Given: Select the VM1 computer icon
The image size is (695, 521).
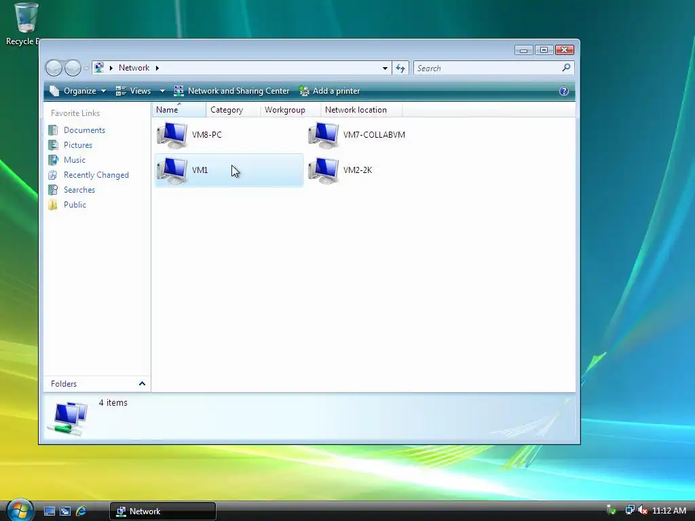Looking at the screenshot, I should [172, 170].
